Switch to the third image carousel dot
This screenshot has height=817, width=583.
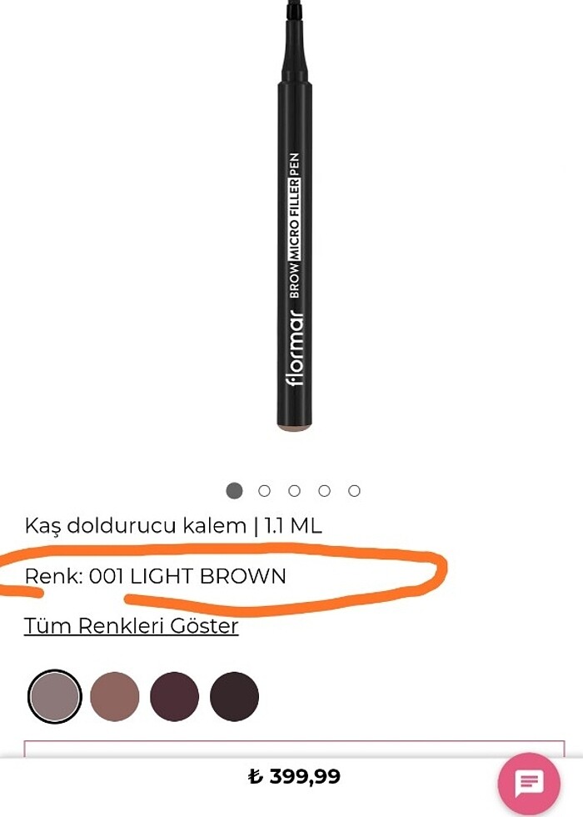[x=294, y=491]
